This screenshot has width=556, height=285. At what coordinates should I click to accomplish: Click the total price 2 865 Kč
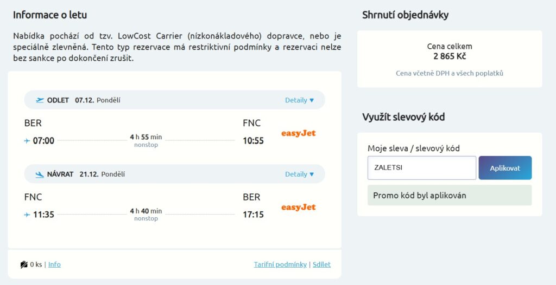tap(450, 56)
